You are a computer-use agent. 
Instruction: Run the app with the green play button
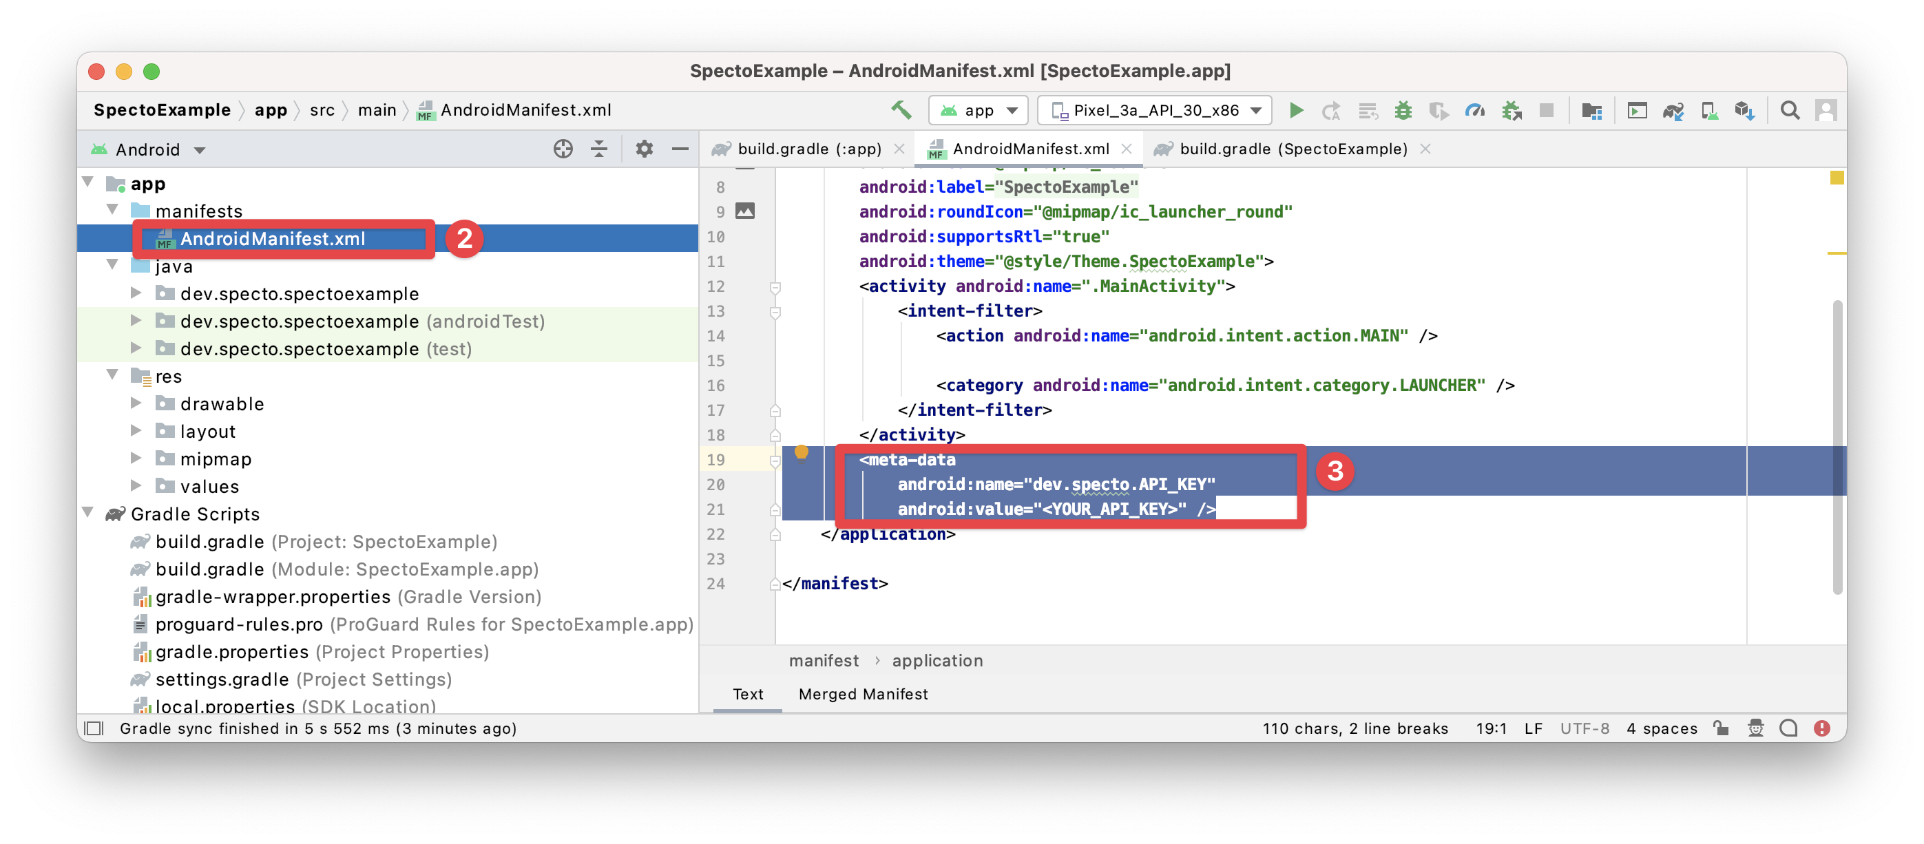1297,111
